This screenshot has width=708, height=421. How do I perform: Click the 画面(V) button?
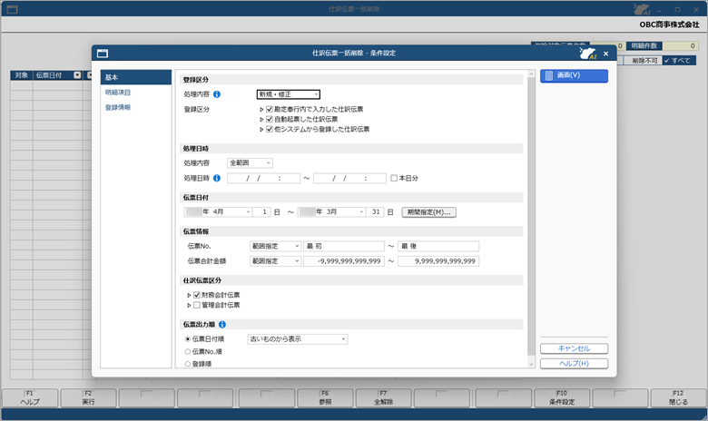(574, 75)
